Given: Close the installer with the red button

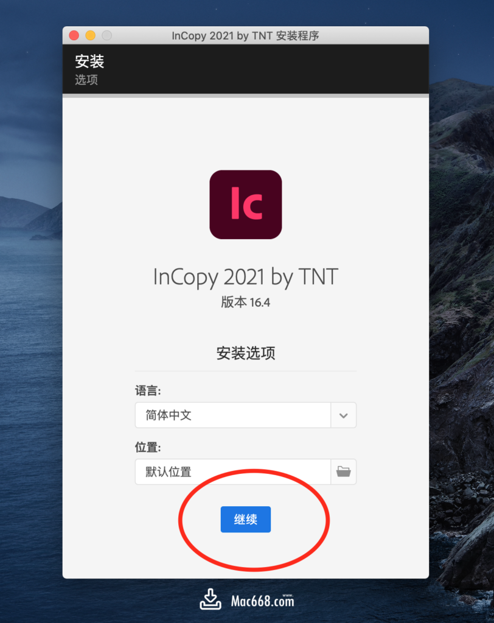Looking at the screenshot, I should (74, 35).
